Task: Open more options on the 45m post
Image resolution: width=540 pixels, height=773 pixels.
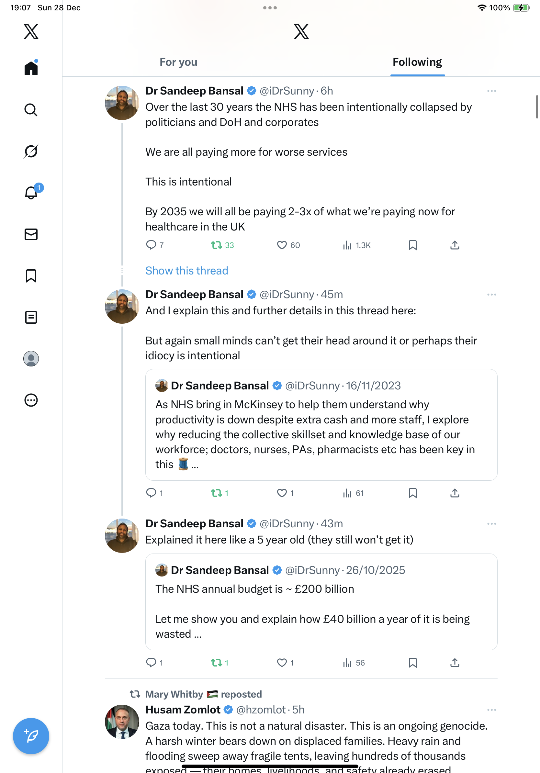Action: click(491, 295)
